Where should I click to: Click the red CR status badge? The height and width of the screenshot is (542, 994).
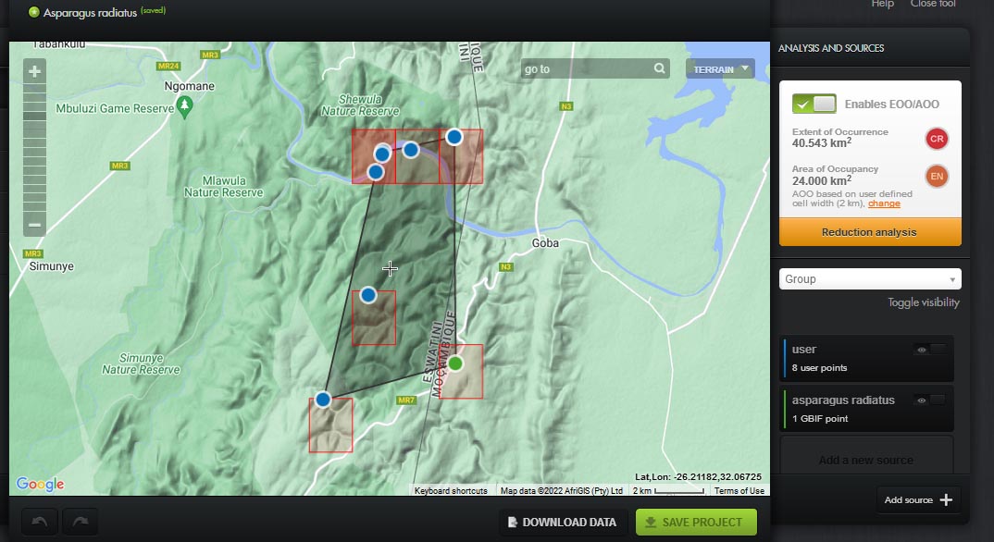pos(936,139)
